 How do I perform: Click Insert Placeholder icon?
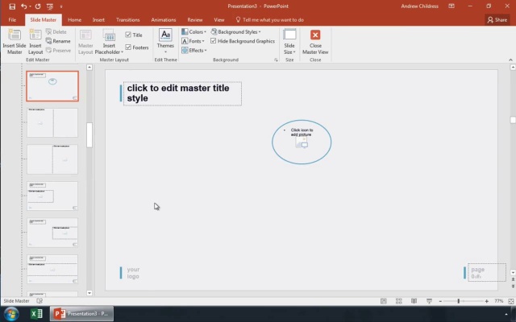pos(109,35)
